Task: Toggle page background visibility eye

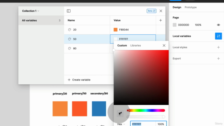Action: pos(218,25)
